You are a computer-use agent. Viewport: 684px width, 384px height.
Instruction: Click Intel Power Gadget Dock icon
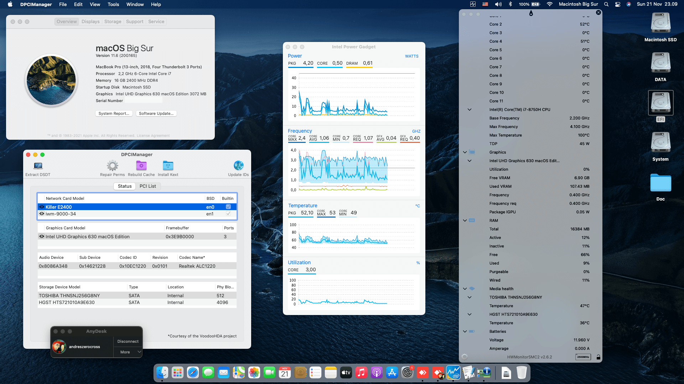click(x=453, y=373)
